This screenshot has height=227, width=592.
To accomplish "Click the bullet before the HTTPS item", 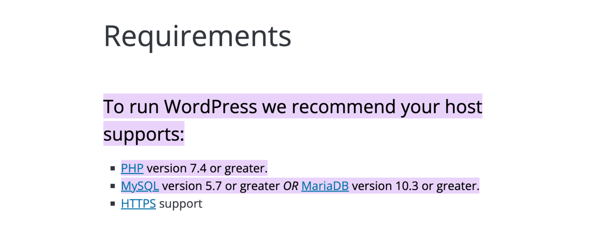I will [x=113, y=203].
